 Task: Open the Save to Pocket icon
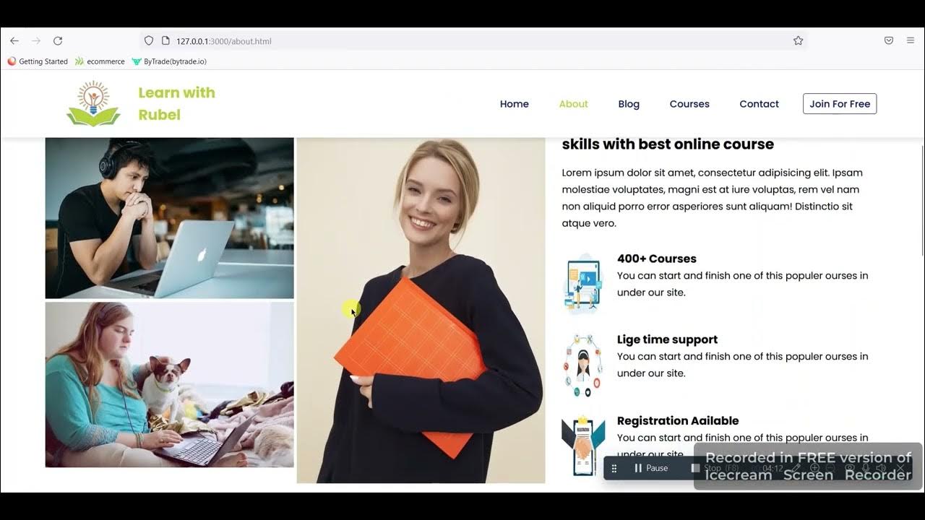tap(889, 40)
